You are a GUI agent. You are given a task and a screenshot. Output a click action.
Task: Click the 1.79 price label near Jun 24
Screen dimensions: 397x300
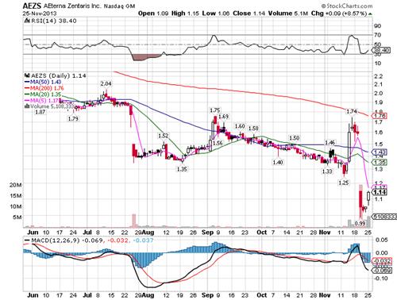point(73,119)
